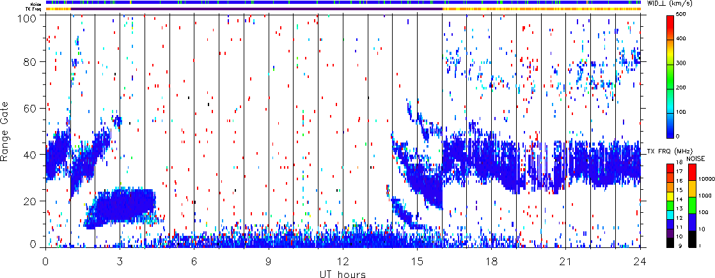Image resolution: width=715 pixels, height=278 pixels.
Task: Pick the black bottom swatch in TX FRQ legend
Action: (x=670, y=243)
